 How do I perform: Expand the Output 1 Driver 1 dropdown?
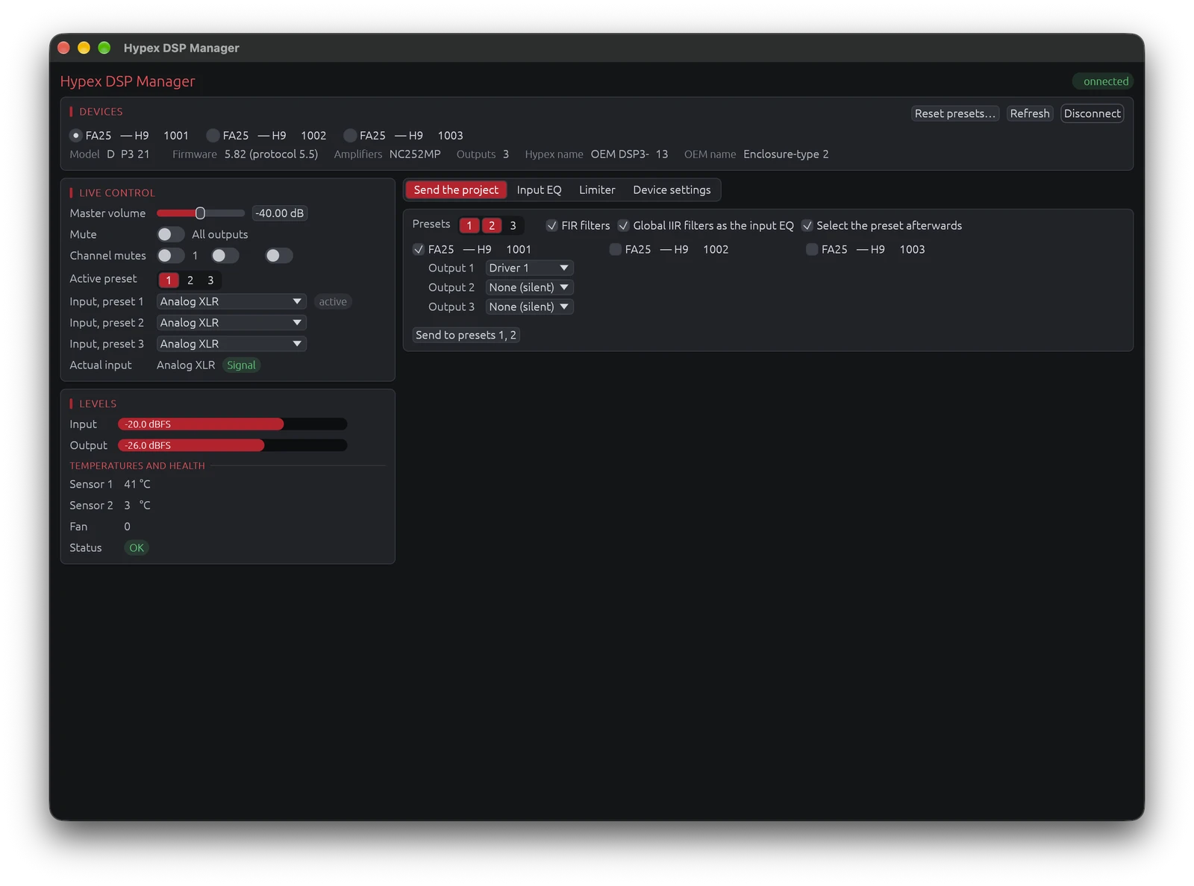[x=529, y=268]
